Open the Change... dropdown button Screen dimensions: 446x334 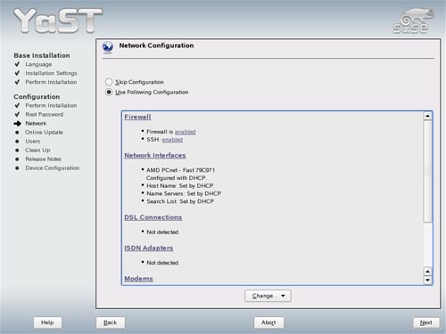click(268, 296)
